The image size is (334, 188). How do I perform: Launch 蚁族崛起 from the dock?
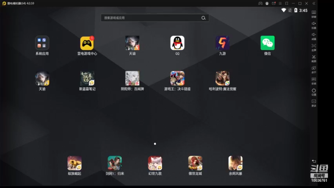click(x=74, y=163)
